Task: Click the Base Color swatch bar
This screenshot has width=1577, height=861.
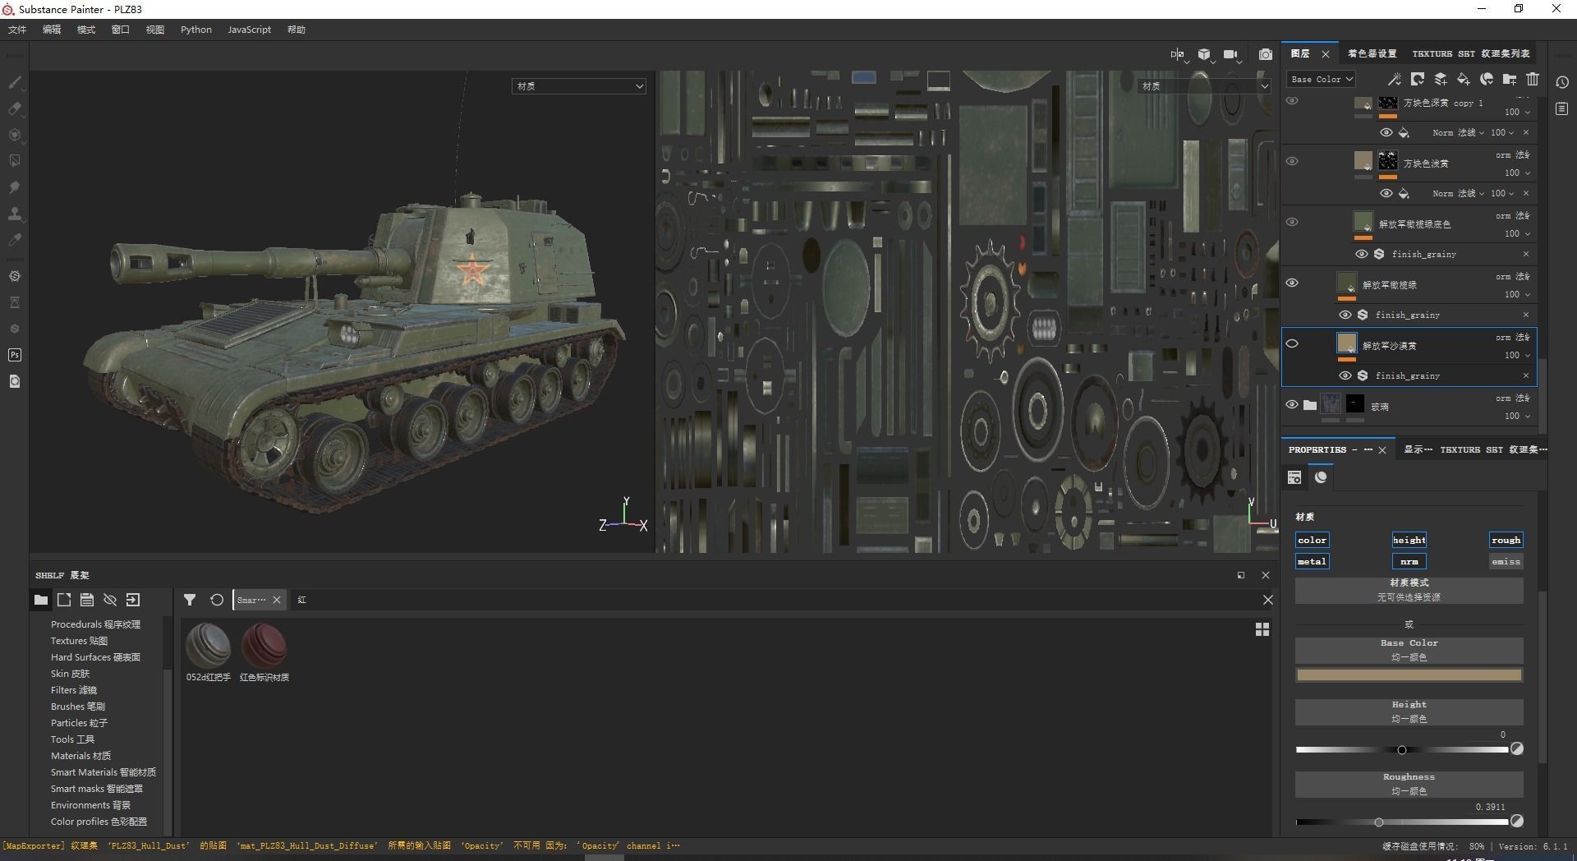Action: tap(1409, 675)
